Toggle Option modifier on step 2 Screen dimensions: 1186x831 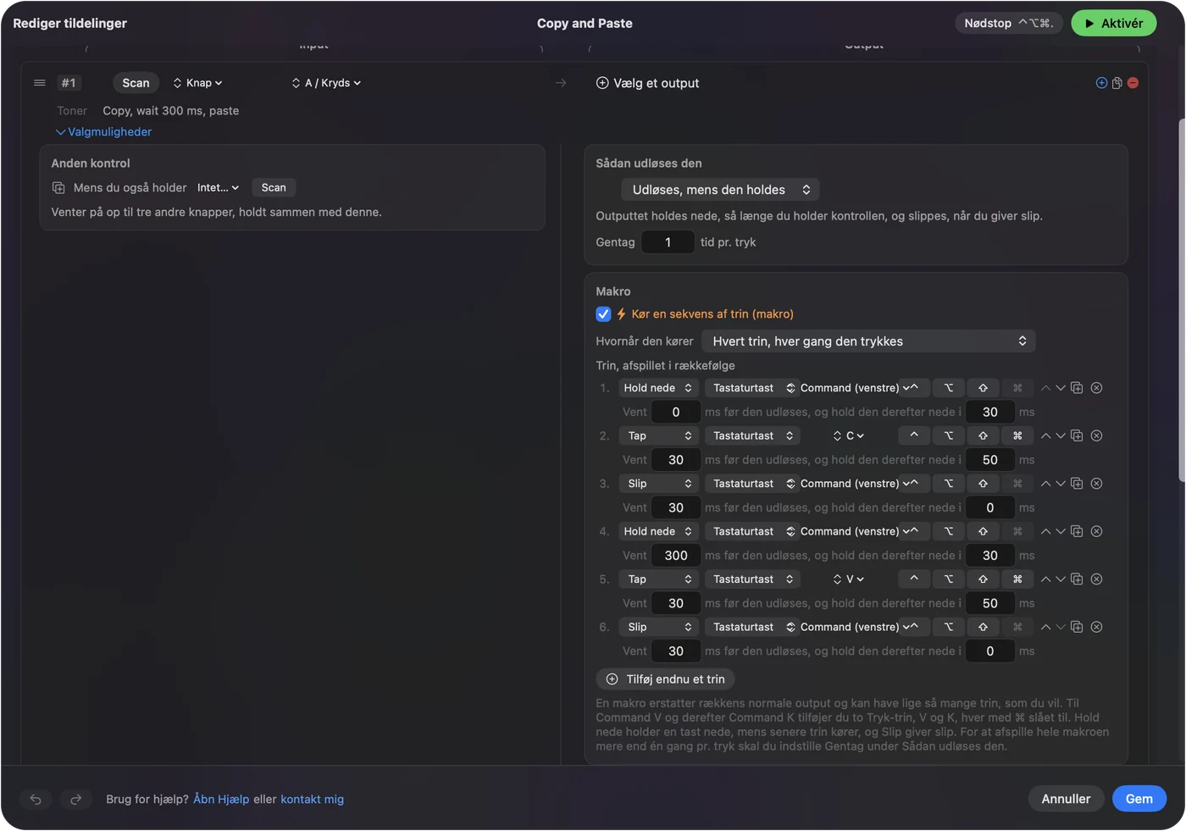(x=949, y=435)
